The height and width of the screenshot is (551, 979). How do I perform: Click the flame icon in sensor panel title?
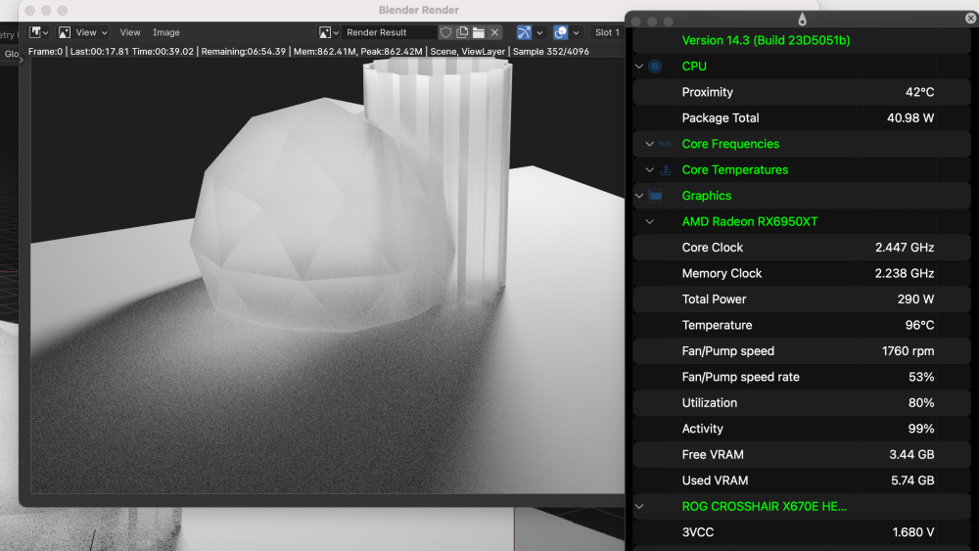tap(803, 20)
